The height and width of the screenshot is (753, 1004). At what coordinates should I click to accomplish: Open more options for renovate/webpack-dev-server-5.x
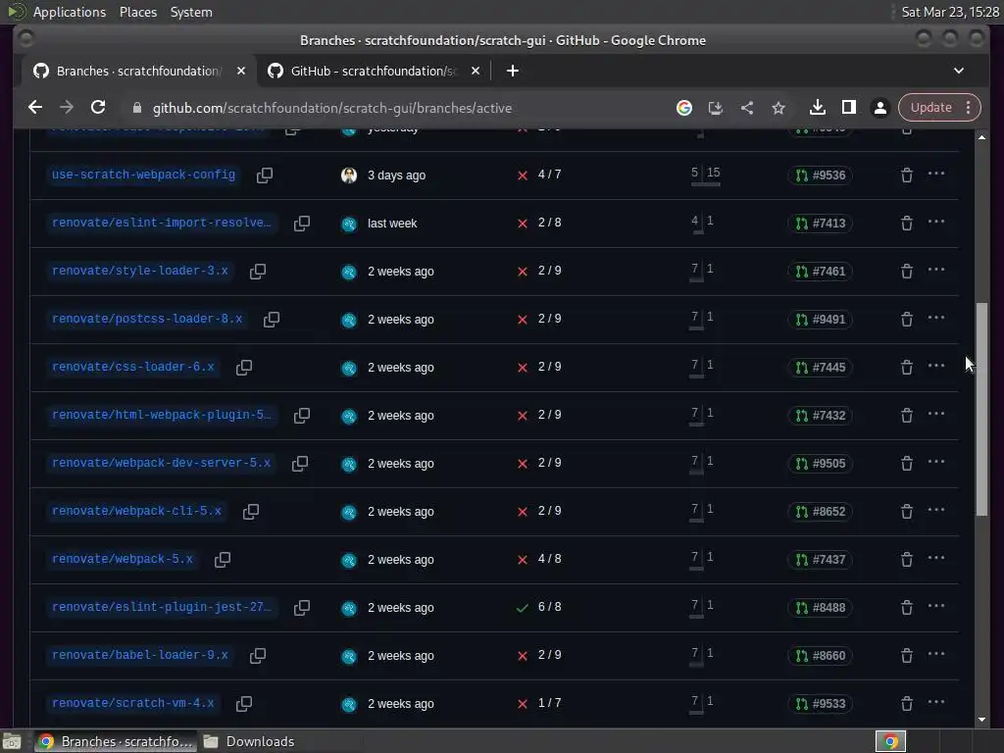click(936, 462)
